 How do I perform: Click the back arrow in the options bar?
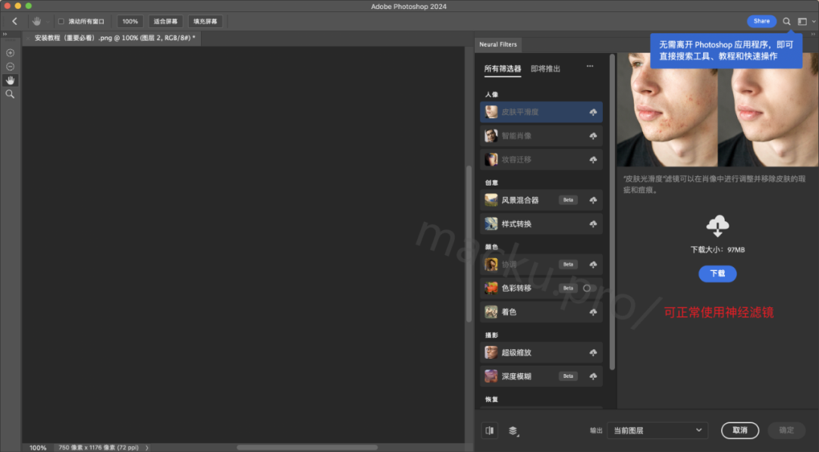point(14,21)
